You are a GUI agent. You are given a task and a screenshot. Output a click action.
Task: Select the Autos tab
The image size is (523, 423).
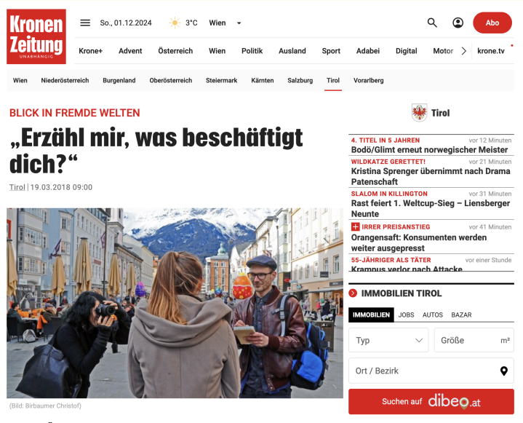click(433, 315)
